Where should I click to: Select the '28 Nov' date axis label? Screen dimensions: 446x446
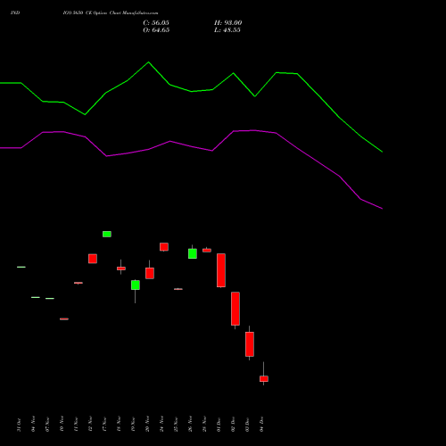[204, 425]
